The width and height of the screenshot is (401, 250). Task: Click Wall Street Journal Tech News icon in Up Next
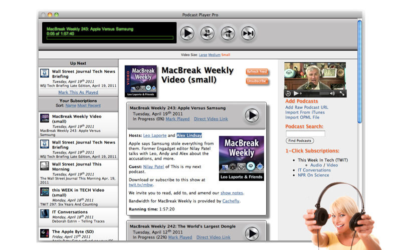click(x=45, y=73)
